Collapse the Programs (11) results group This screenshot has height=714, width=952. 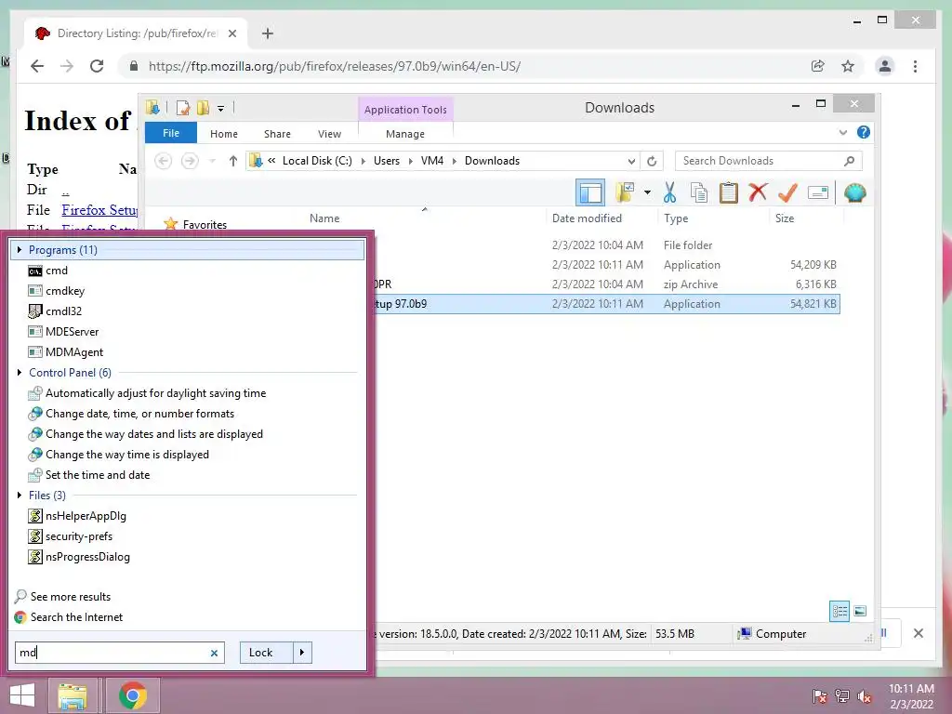tap(20, 249)
